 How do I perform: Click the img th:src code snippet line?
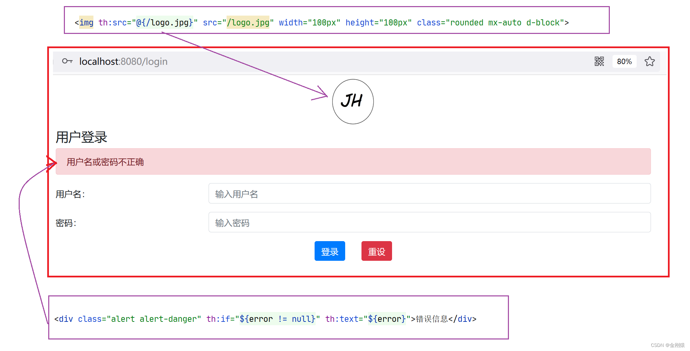click(321, 23)
